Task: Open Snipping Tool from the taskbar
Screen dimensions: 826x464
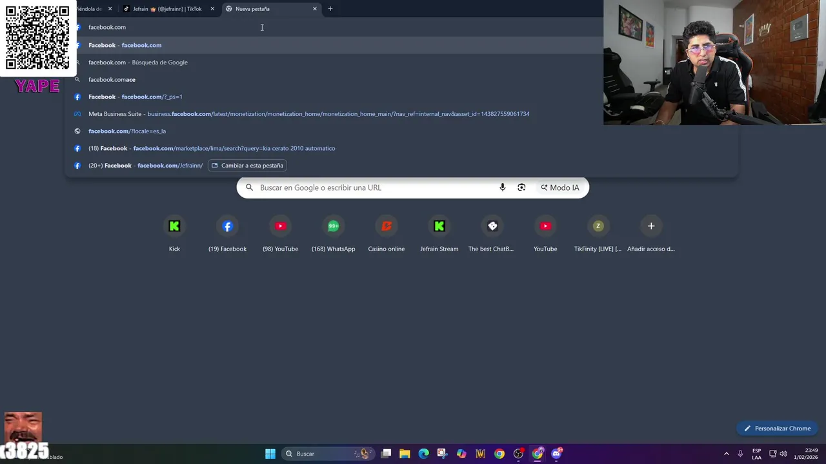Action: (442, 454)
